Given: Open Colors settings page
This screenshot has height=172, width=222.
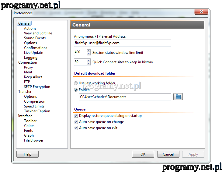Looking at the screenshot, I should (29, 126).
